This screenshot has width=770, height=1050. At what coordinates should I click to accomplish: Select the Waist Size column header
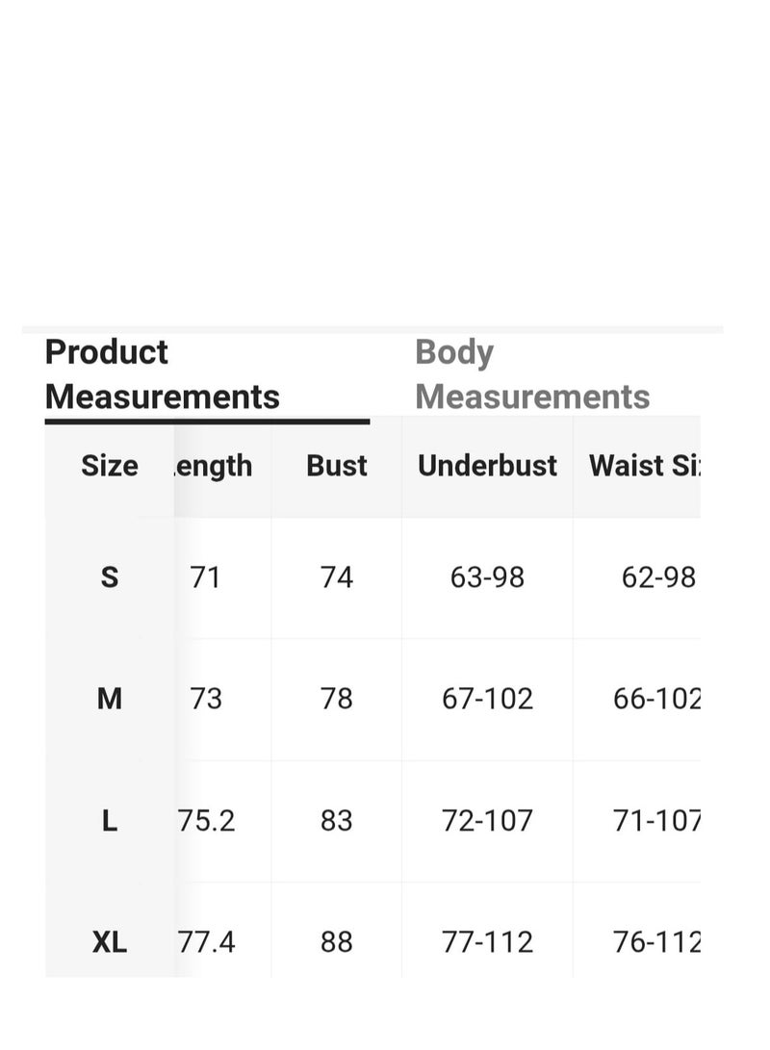click(x=645, y=466)
